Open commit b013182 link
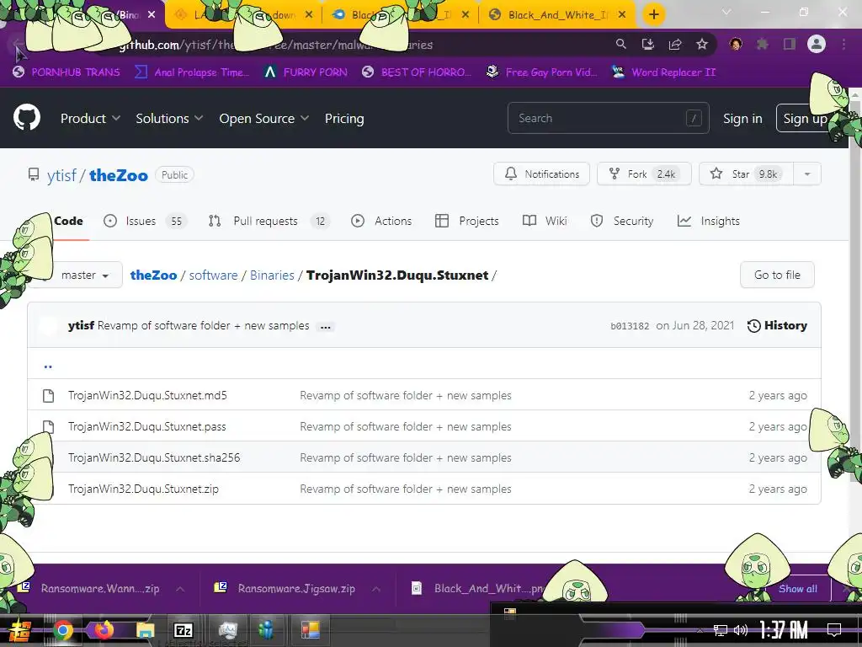862x647 pixels. [630, 326]
